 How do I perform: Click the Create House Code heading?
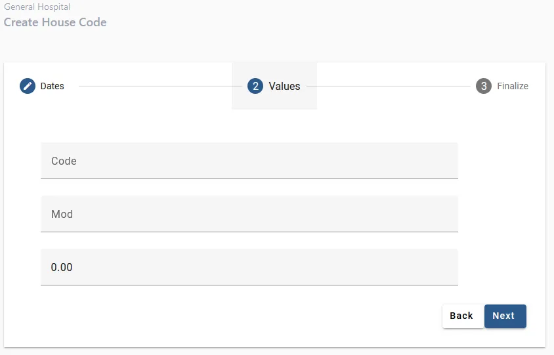[55, 22]
